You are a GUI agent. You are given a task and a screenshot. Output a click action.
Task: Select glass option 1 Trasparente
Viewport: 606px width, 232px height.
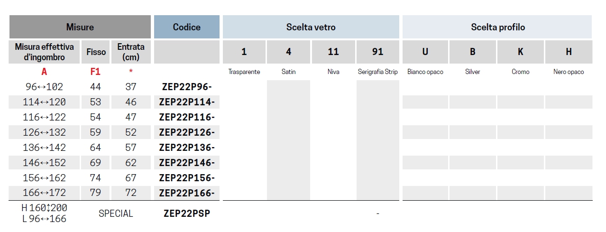(244, 52)
